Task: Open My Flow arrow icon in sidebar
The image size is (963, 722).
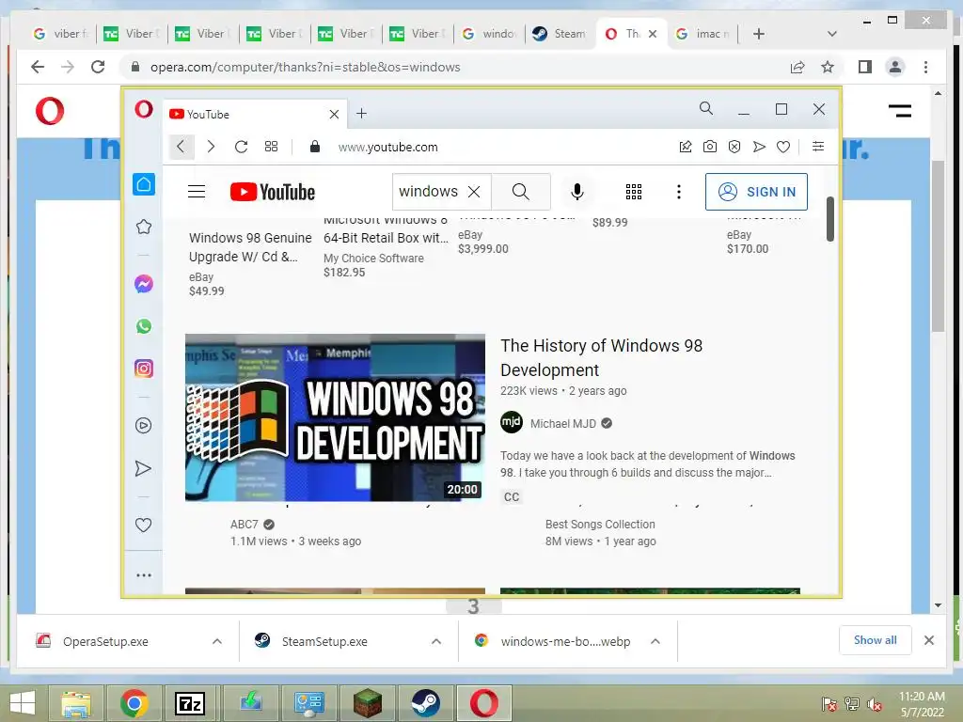Action: click(x=143, y=468)
